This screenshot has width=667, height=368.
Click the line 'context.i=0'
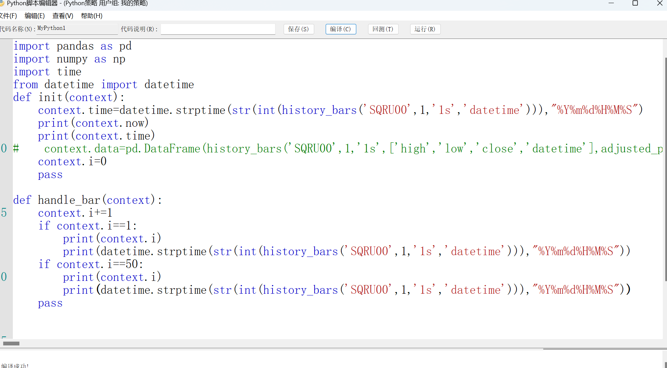pyautogui.click(x=72, y=162)
